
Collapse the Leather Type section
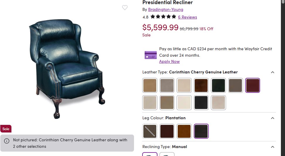[x=272, y=72]
